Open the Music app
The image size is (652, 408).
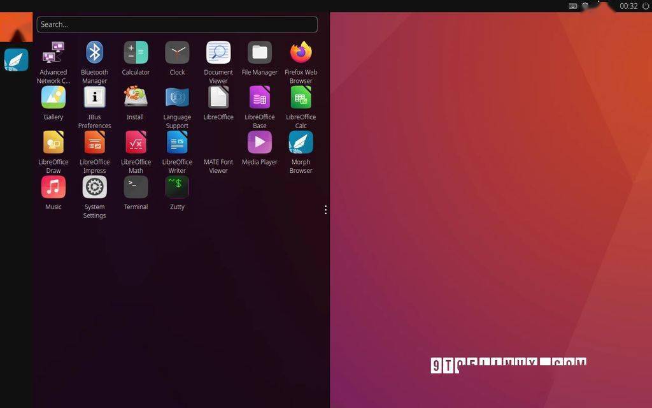coord(53,187)
